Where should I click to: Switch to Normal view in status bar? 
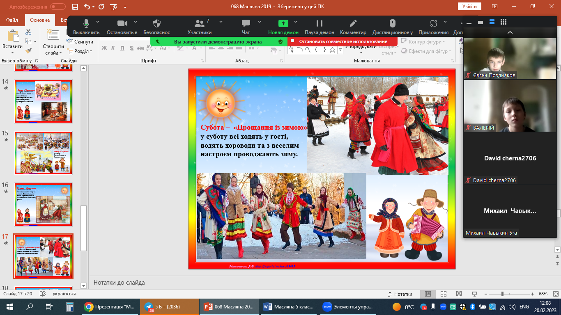[x=428, y=294]
